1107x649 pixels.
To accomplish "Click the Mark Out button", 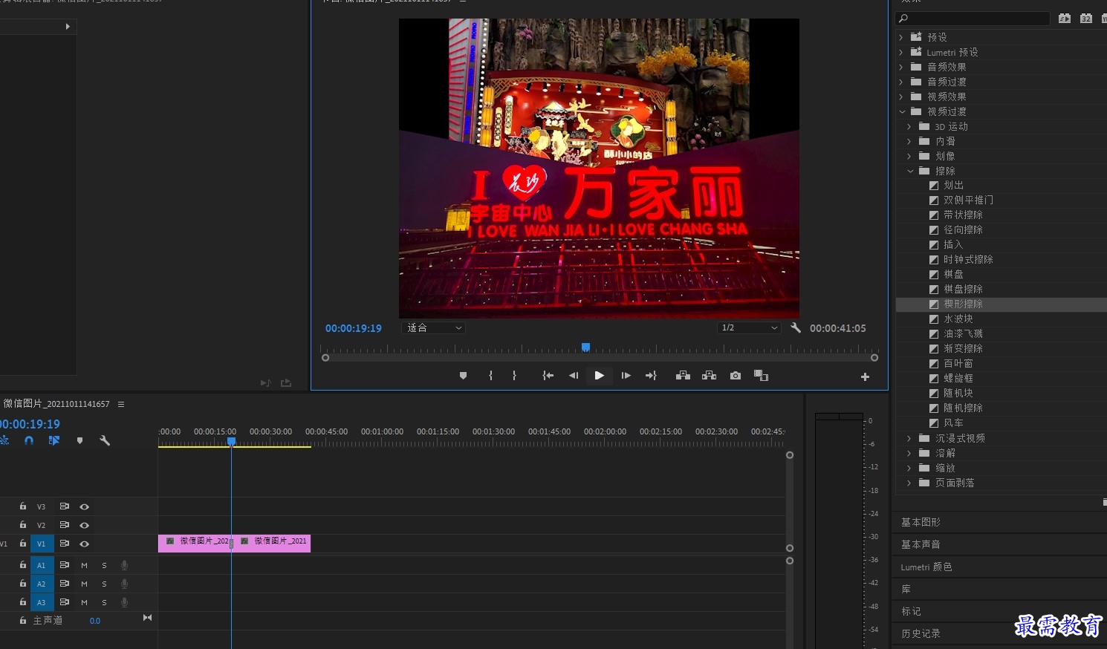I will point(514,376).
